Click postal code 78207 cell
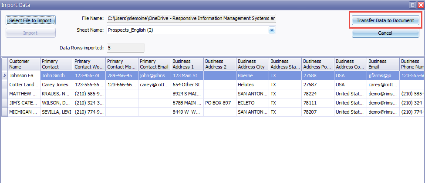Viewport: 425px width, 183px height. click(x=318, y=112)
